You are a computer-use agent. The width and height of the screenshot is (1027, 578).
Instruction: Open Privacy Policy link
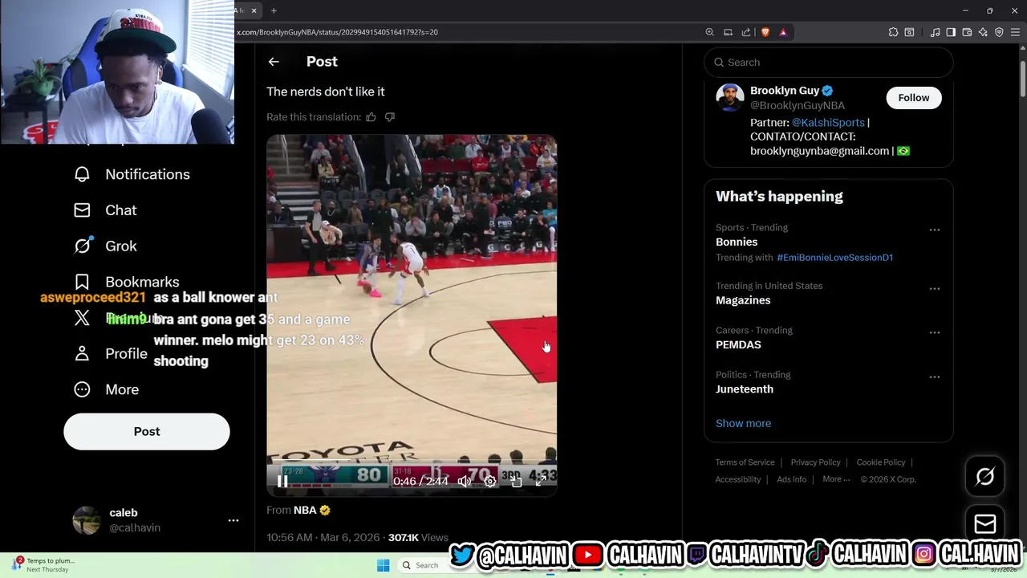(815, 462)
